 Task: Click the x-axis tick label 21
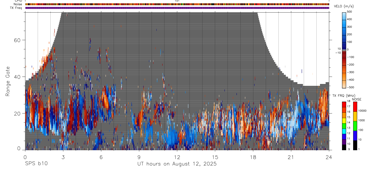point(291,157)
